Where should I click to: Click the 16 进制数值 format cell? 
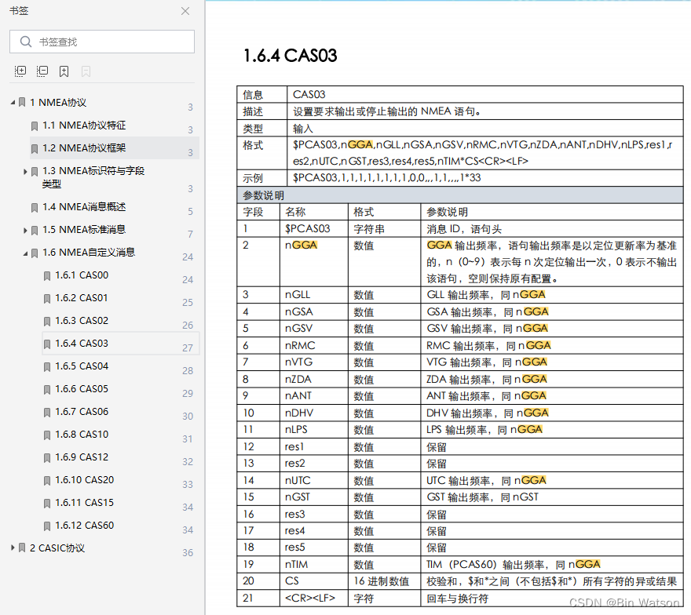pos(384,581)
